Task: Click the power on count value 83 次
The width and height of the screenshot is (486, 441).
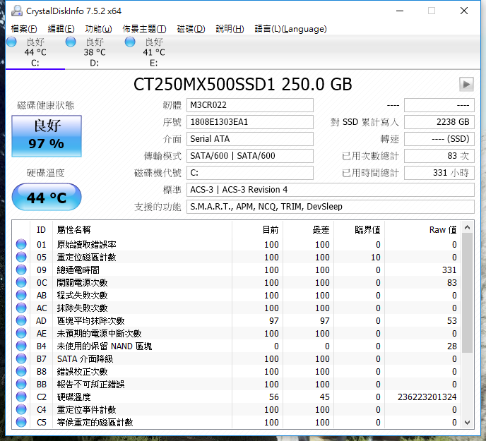Action: (439, 156)
